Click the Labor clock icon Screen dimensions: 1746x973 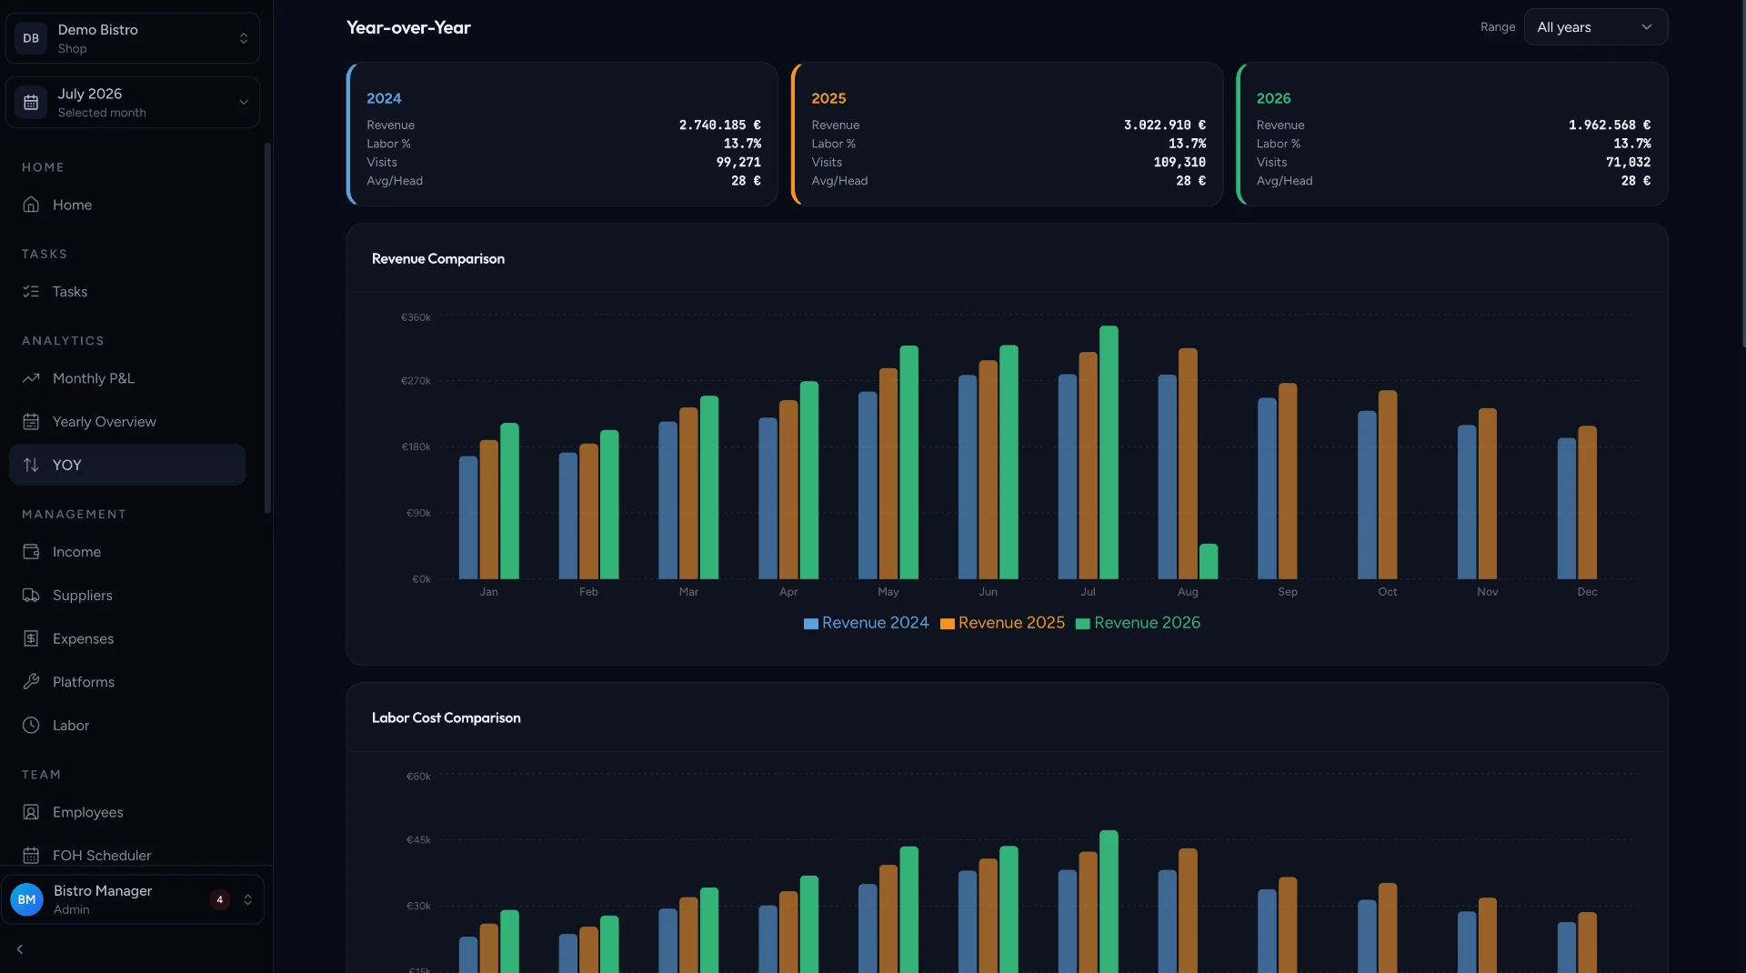[x=31, y=725]
